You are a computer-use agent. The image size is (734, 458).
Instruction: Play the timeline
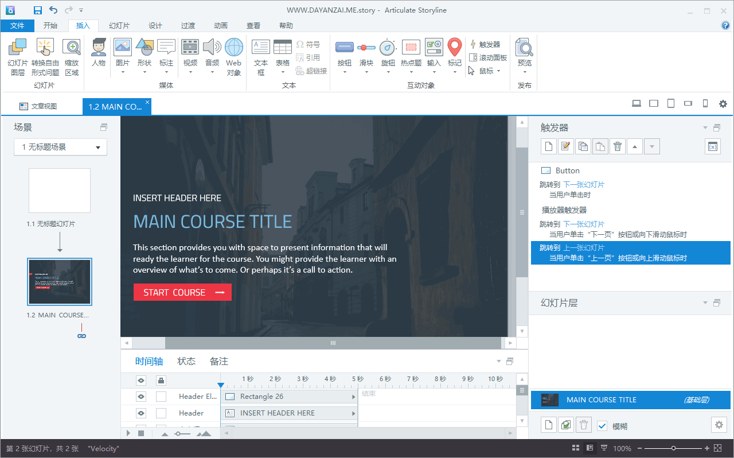point(128,433)
